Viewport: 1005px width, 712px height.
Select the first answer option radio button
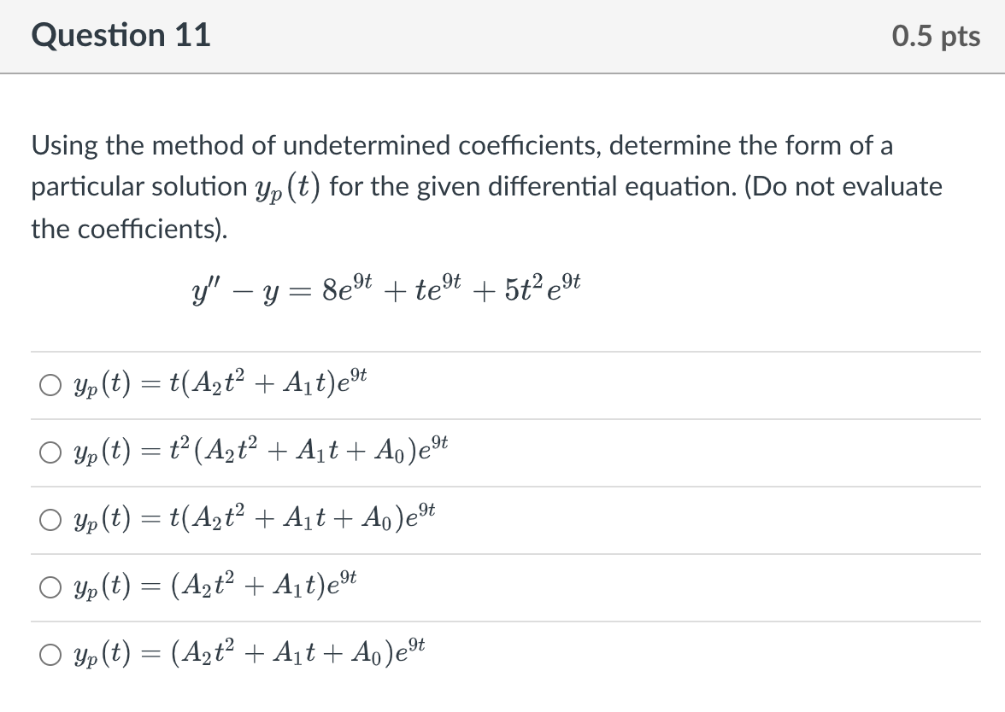pos(49,386)
